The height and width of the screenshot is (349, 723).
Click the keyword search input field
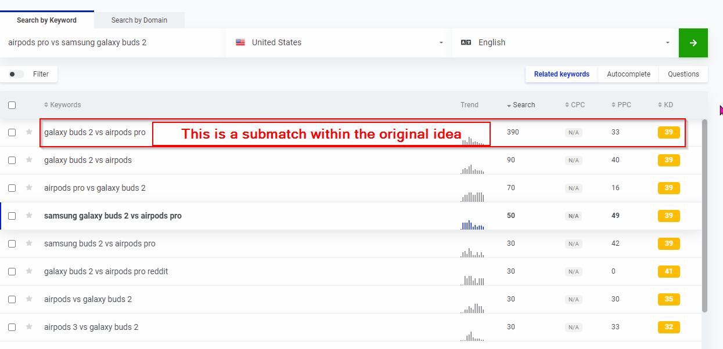click(x=112, y=43)
